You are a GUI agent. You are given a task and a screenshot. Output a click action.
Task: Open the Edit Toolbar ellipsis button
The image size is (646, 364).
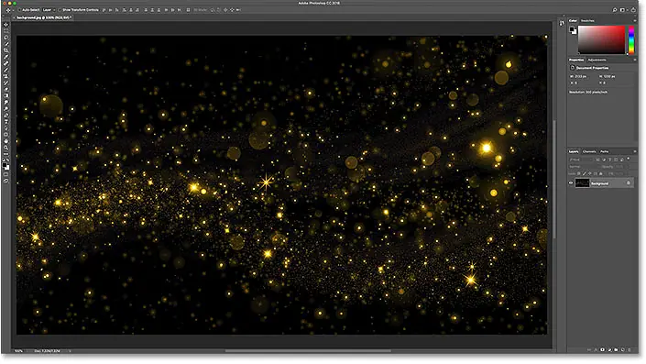pyautogui.click(x=5, y=154)
